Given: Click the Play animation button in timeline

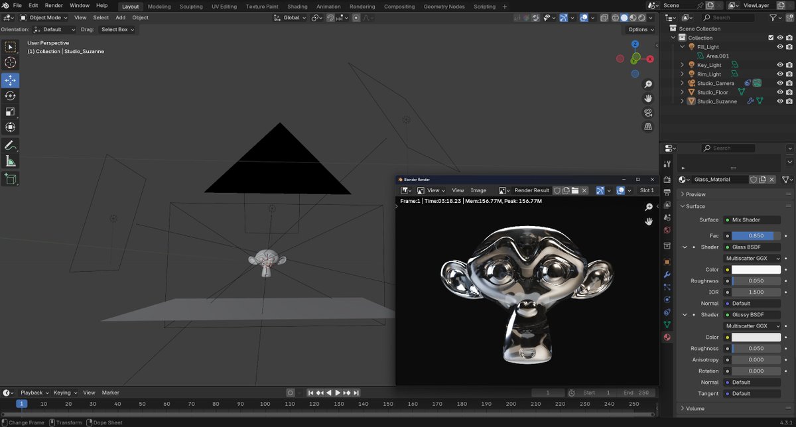Looking at the screenshot, I should (x=338, y=393).
